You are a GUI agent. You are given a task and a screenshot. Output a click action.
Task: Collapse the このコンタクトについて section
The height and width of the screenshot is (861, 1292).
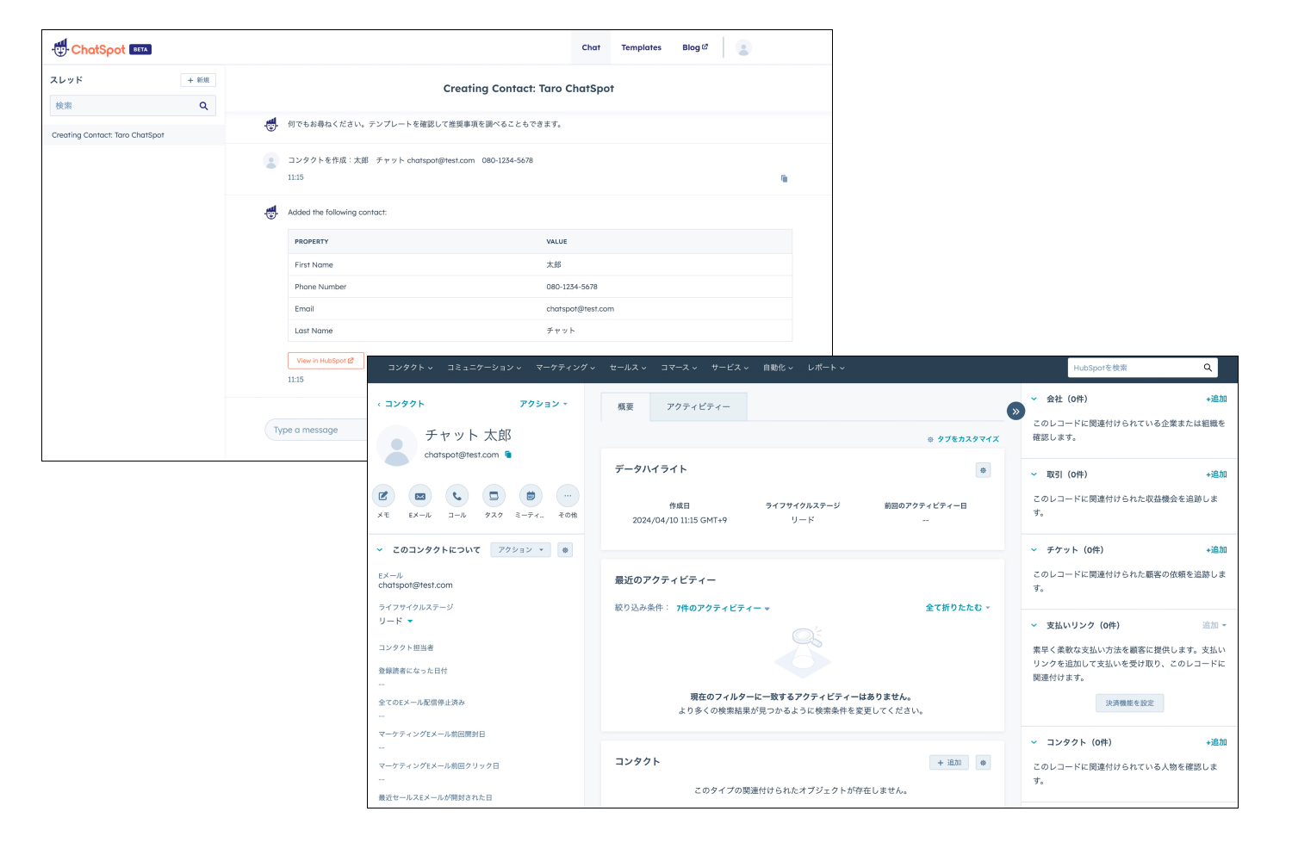(x=380, y=549)
